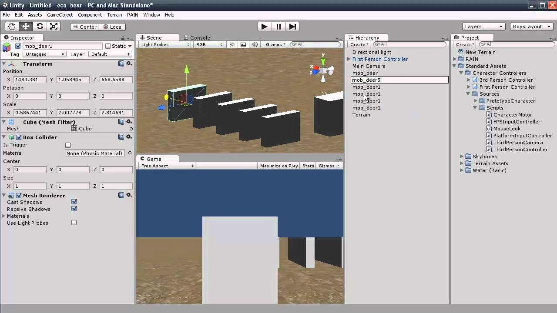Expand First Person Controller in Hierarchy
Image resolution: width=557 pixels, height=313 pixels.
[x=349, y=59]
